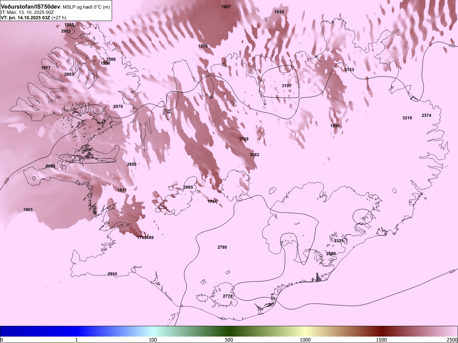This screenshot has width=458, height=343.
Task: Select the 2500 tick on the color scale
Action: click(x=452, y=339)
